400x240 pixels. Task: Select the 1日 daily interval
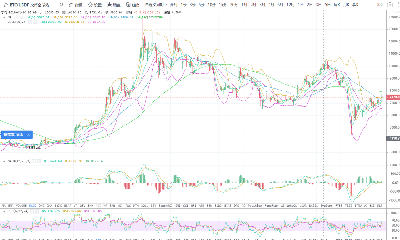pos(301,5)
